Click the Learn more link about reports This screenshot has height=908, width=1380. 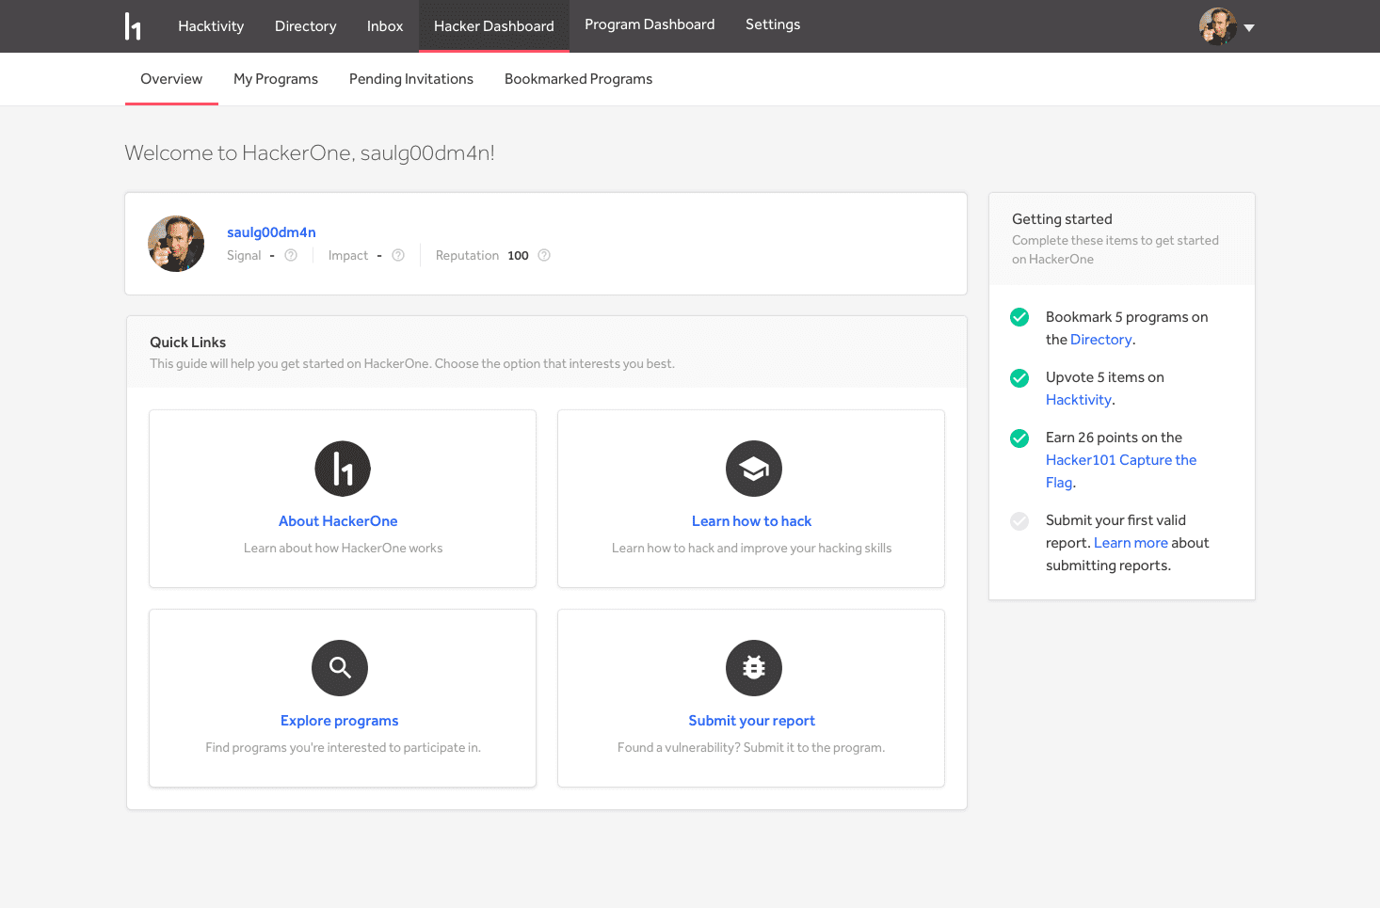click(1131, 543)
